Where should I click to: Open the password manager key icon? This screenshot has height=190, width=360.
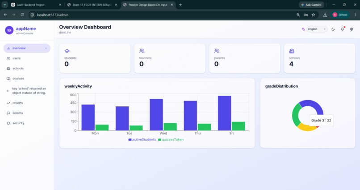306,15
